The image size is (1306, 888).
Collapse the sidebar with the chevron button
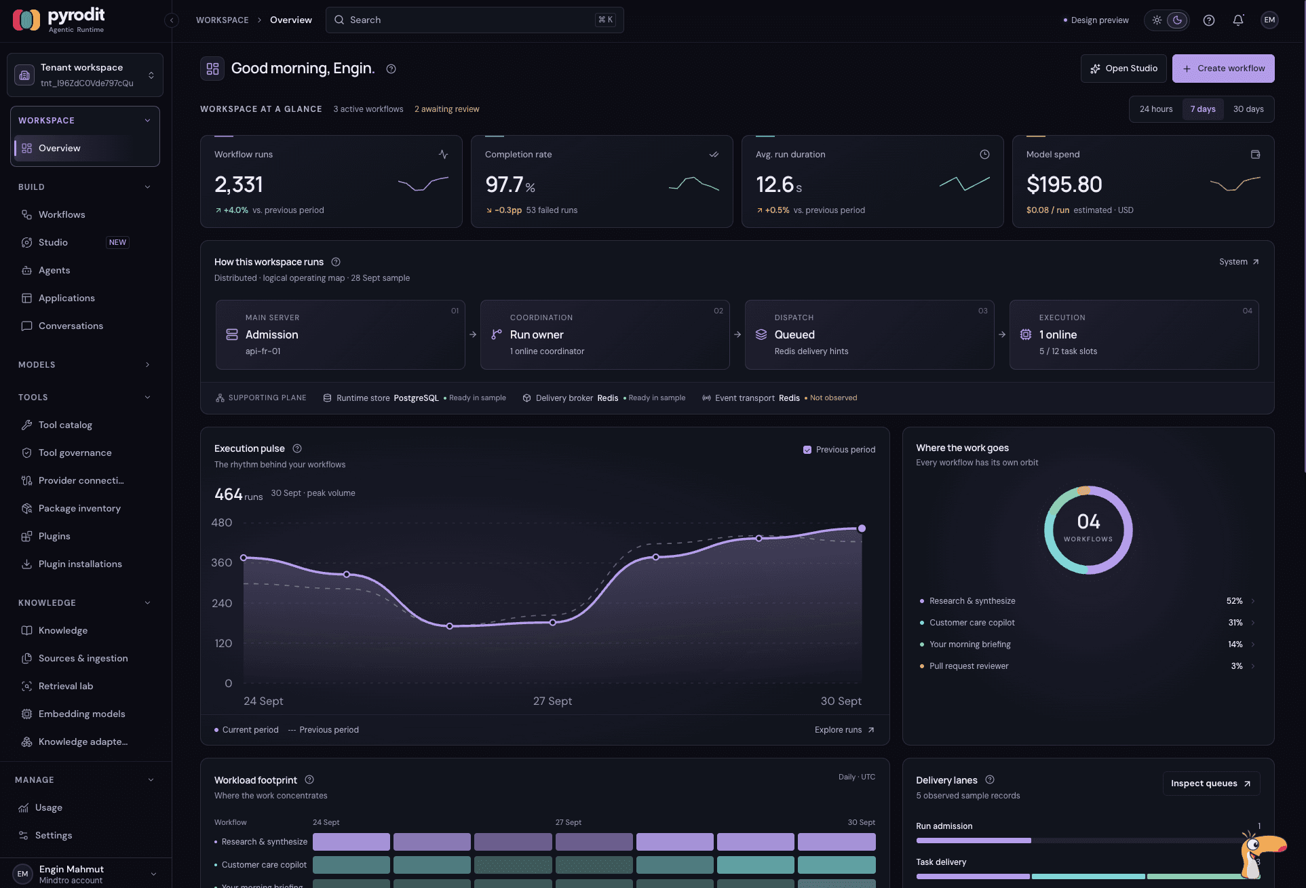coord(172,20)
